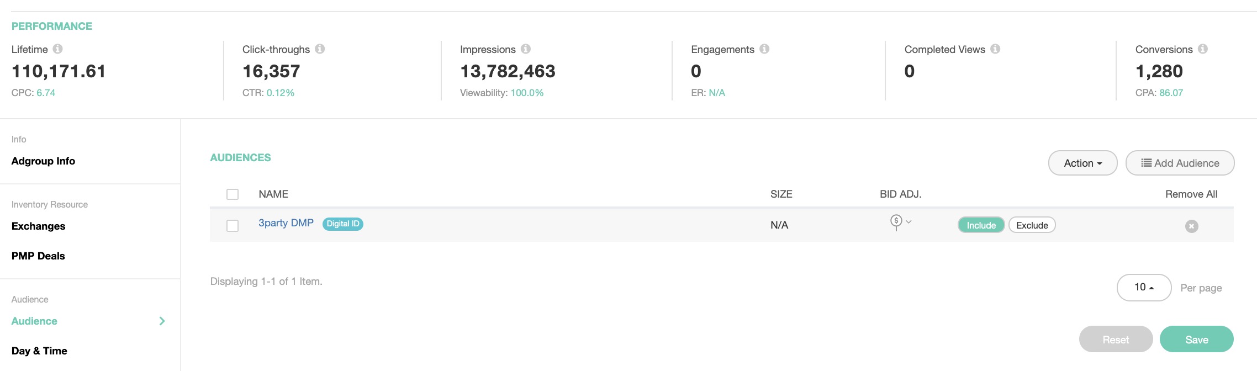
Task: Click the info icon beside Impressions
Action: coord(526,49)
